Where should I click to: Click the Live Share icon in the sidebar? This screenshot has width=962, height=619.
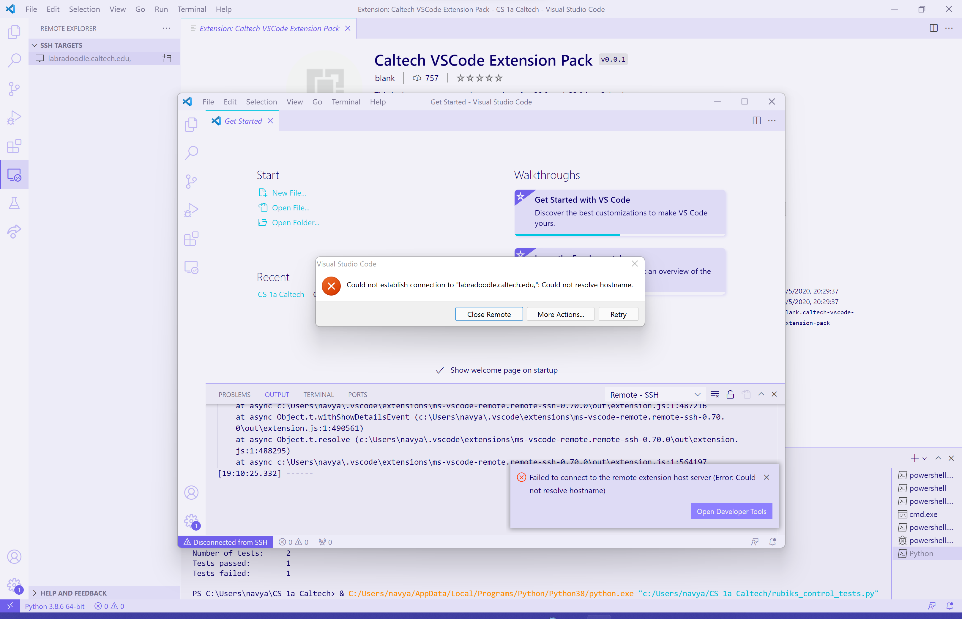tap(14, 231)
